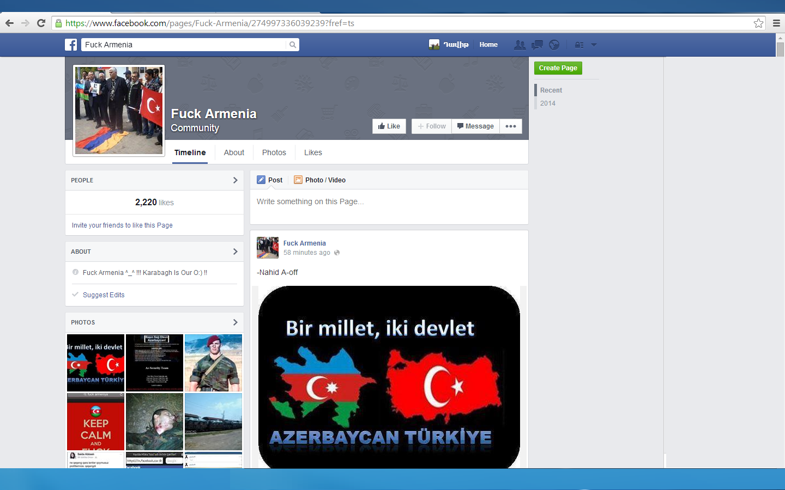Click the small page avatar beside the post
Image resolution: width=785 pixels, height=490 pixels.
[268, 248]
